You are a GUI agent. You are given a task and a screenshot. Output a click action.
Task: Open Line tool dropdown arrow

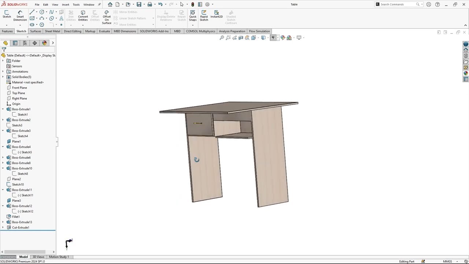(36, 12)
